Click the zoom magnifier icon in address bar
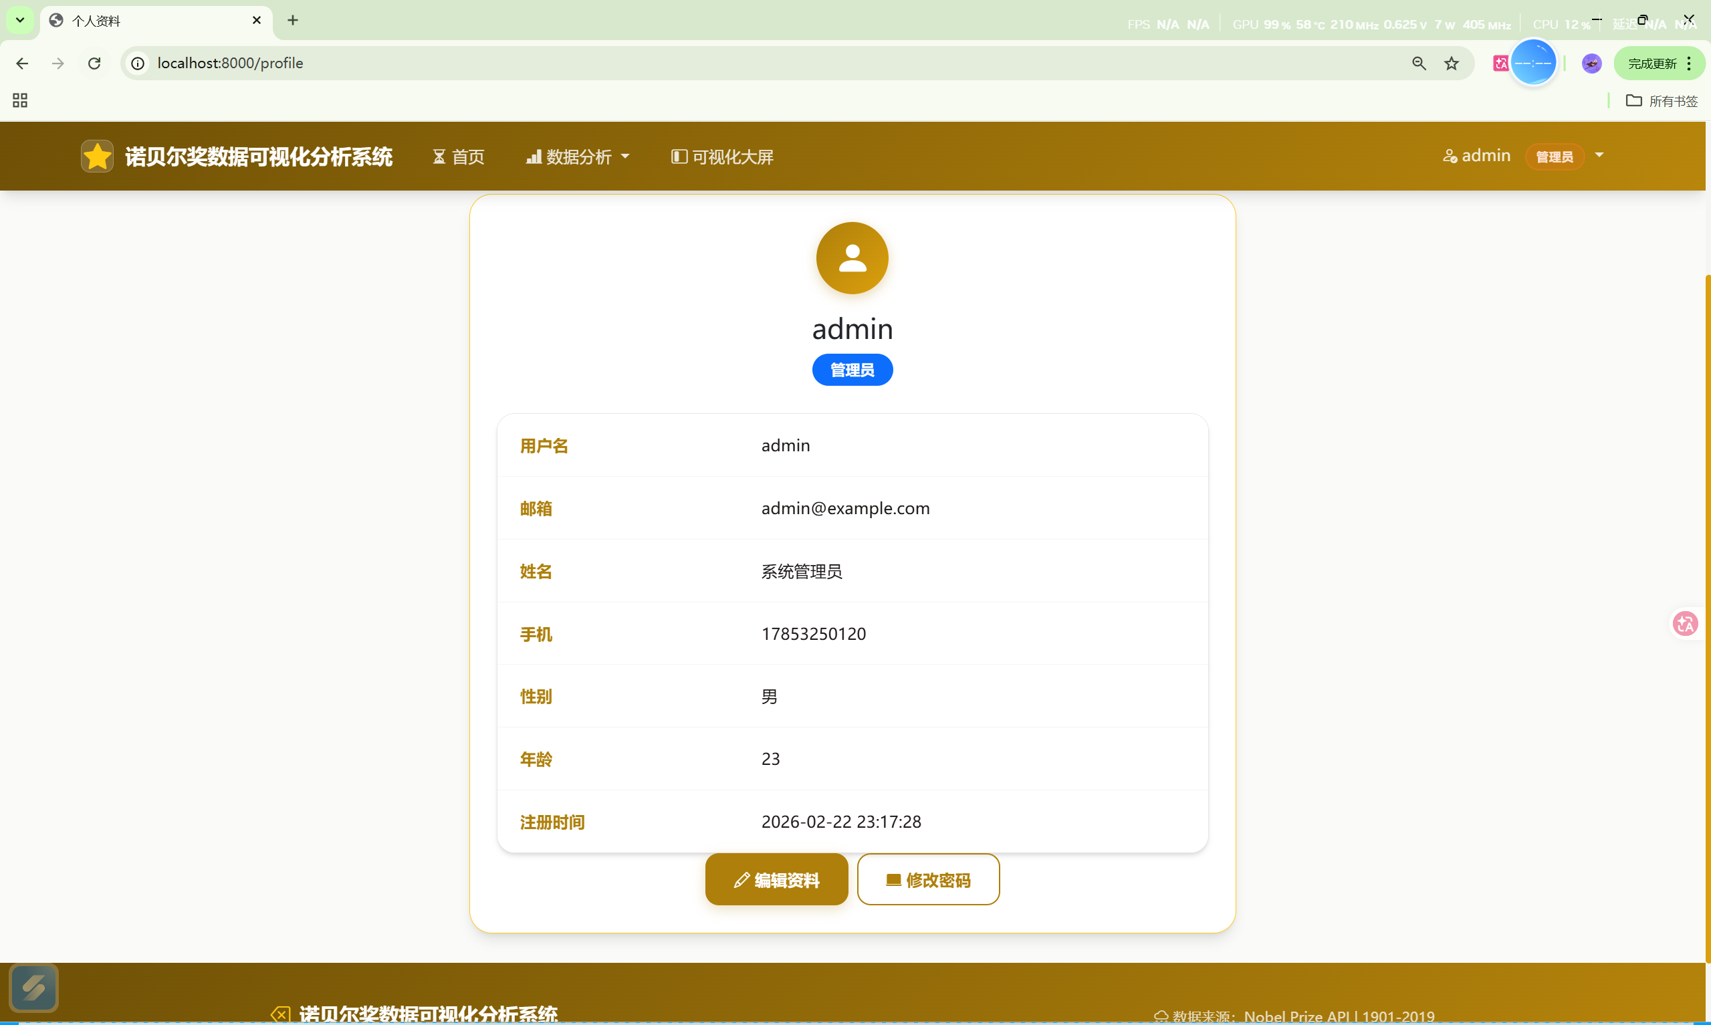This screenshot has height=1025, width=1711. (1418, 64)
